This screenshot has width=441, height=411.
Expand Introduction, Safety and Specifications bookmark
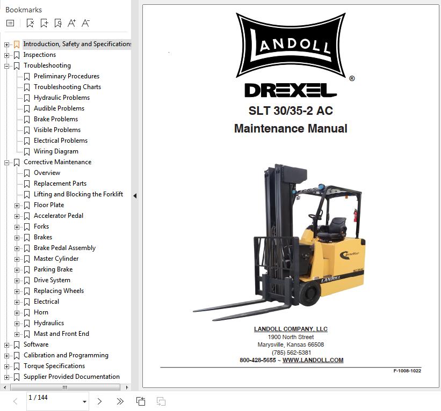tap(6, 45)
